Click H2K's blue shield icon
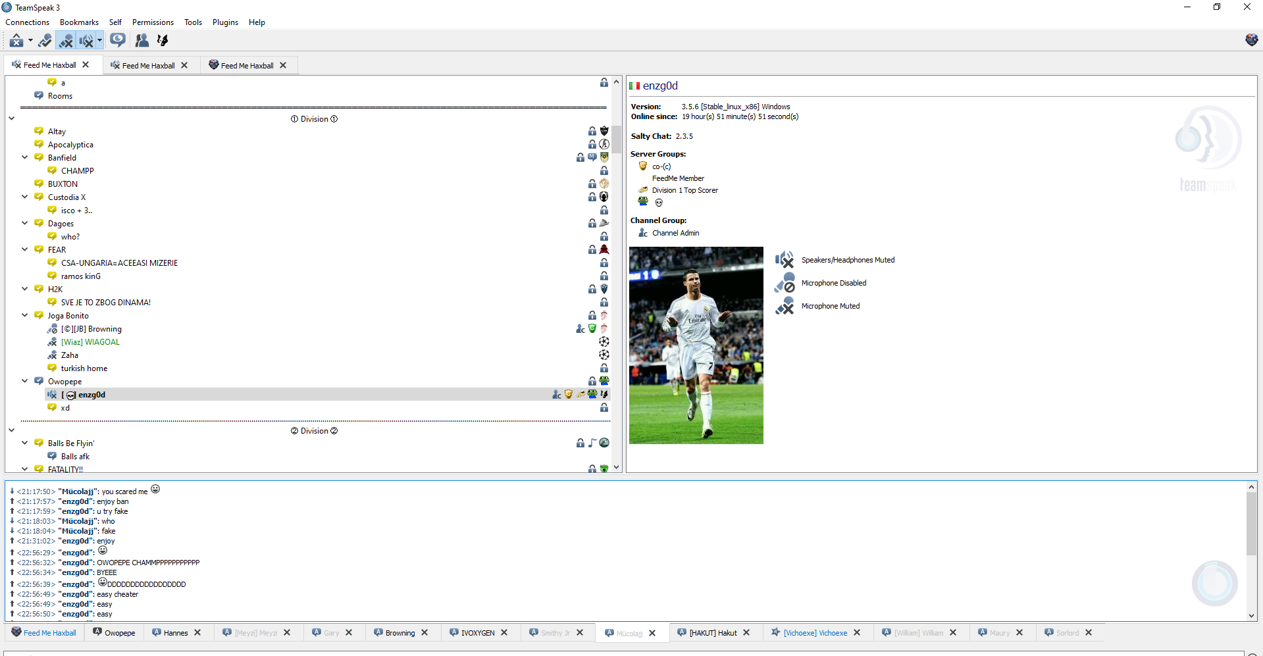 click(604, 289)
